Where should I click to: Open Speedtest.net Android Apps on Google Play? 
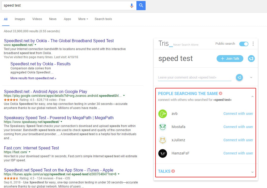pyautogui.click(x=46, y=92)
